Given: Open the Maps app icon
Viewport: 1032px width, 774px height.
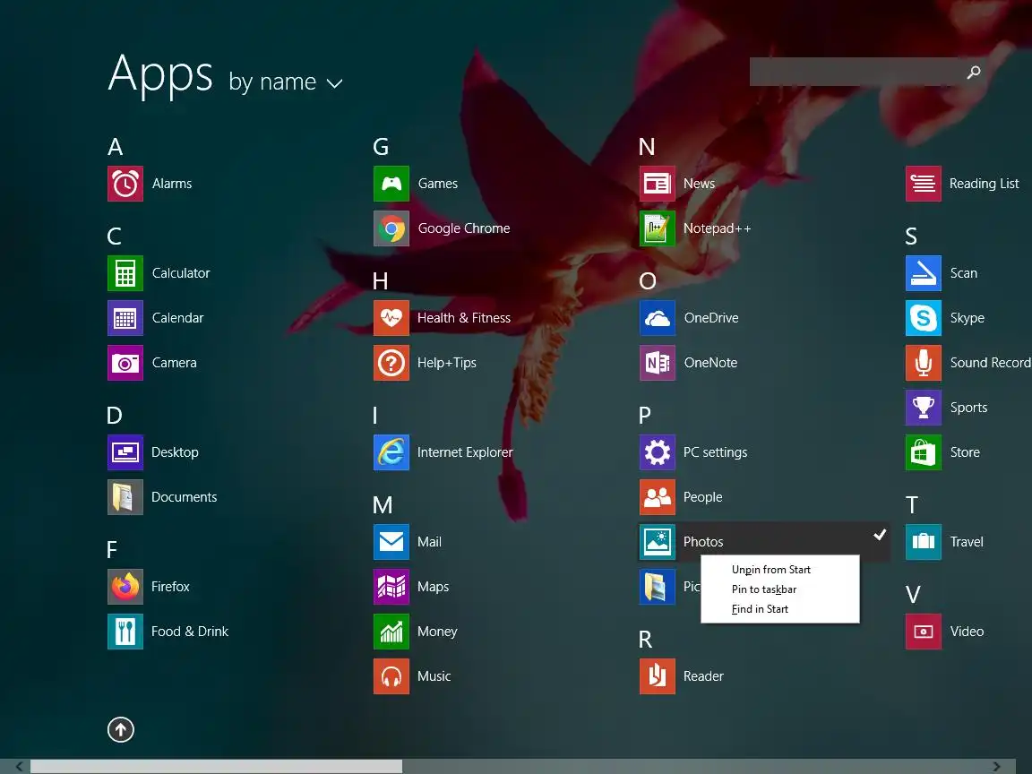Looking at the screenshot, I should pos(391,587).
